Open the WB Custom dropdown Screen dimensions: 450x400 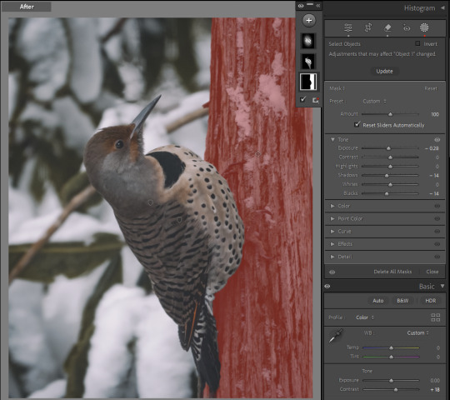coord(417,332)
